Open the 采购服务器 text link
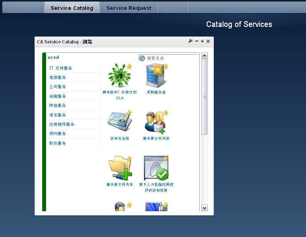Screen dimensions: 306x237 [156, 92]
